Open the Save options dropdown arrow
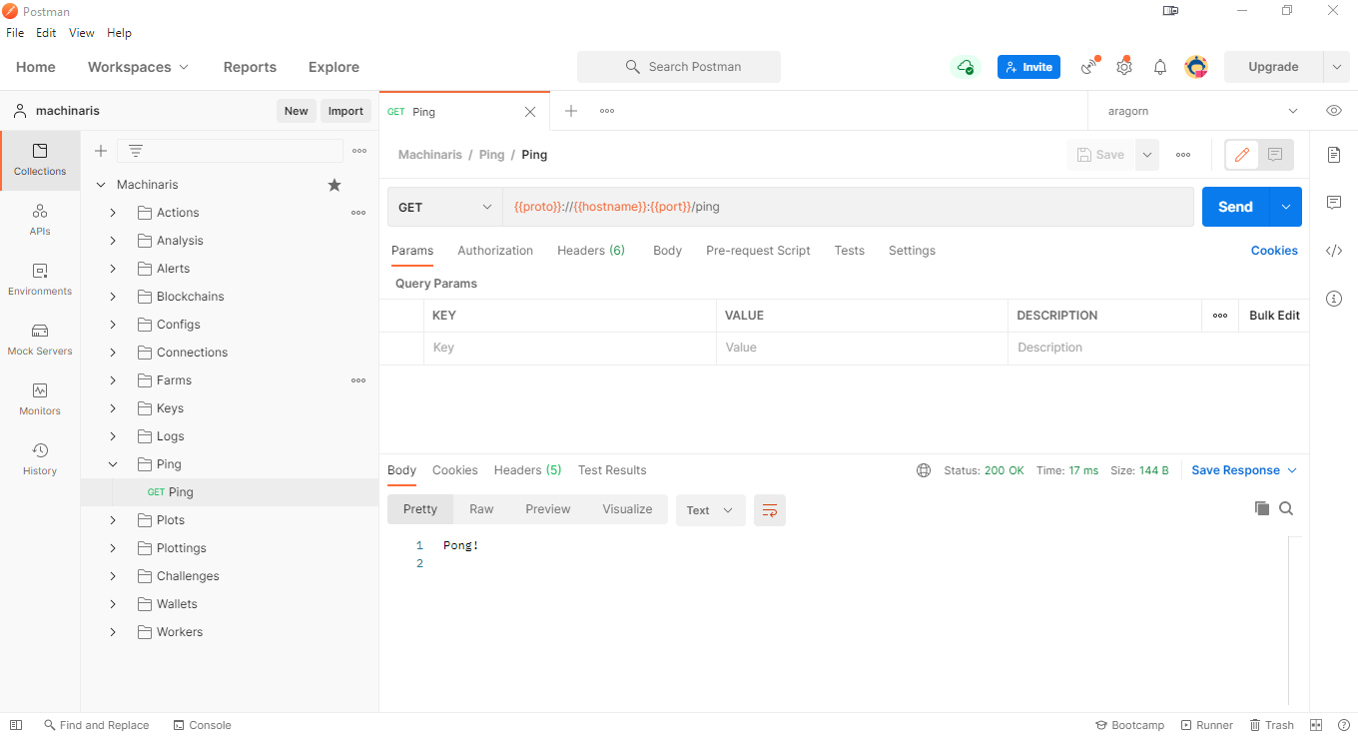The image size is (1358, 737). point(1147,155)
